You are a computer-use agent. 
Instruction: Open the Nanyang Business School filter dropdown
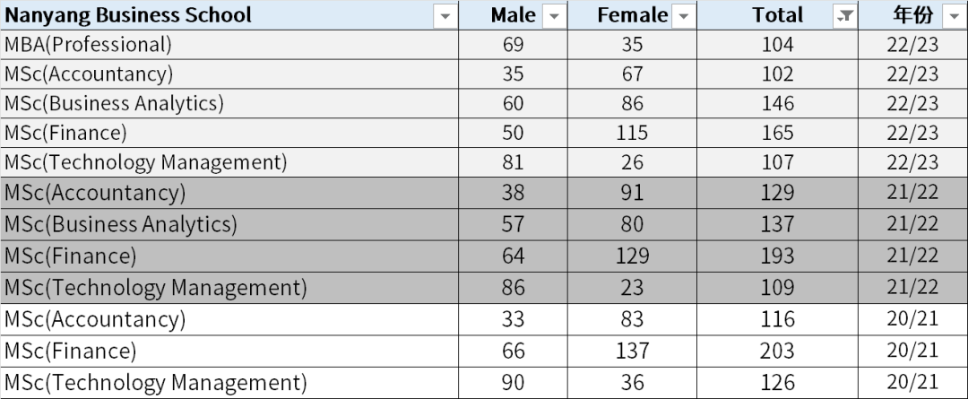point(445,16)
